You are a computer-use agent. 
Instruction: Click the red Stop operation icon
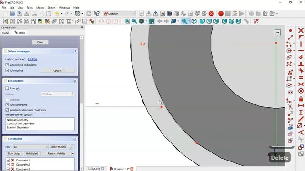click(211, 14)
